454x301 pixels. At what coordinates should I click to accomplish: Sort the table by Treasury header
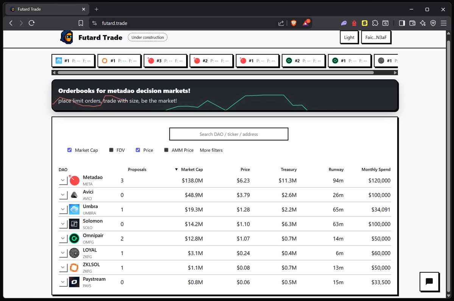click(289, 170)
